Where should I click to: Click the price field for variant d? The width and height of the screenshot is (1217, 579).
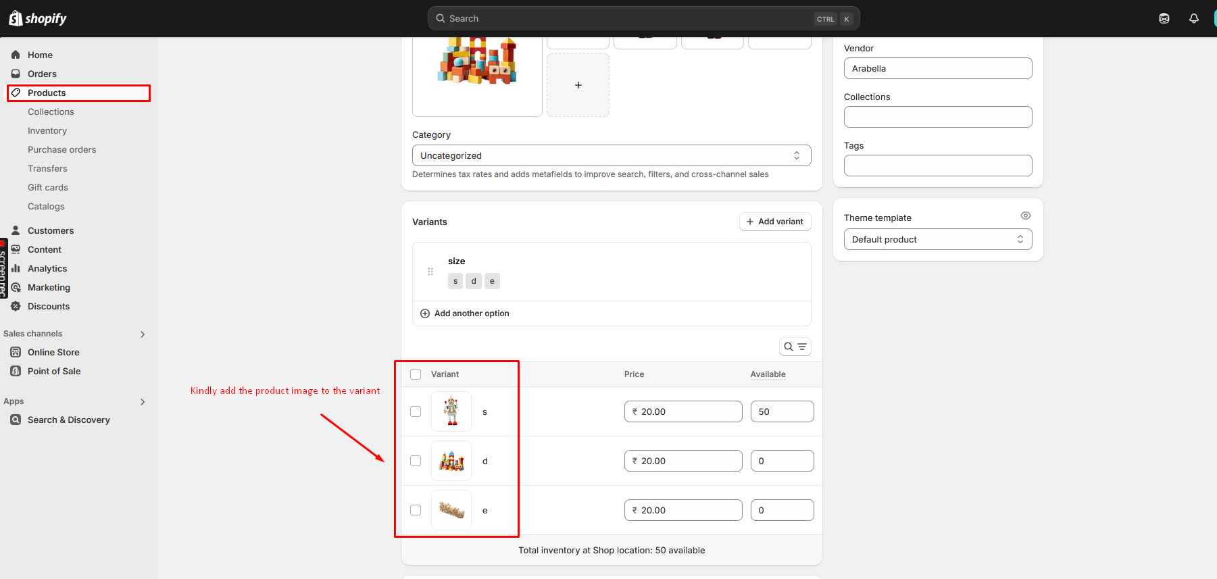click(x=683, y=461)
